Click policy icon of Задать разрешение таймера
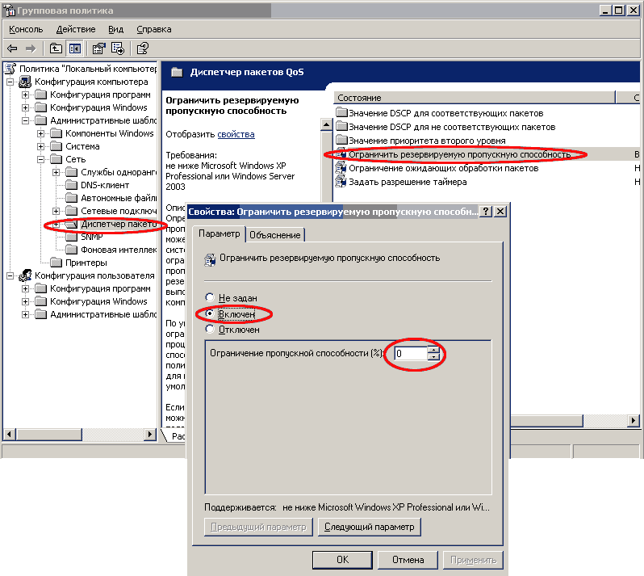 click(341, 181)
